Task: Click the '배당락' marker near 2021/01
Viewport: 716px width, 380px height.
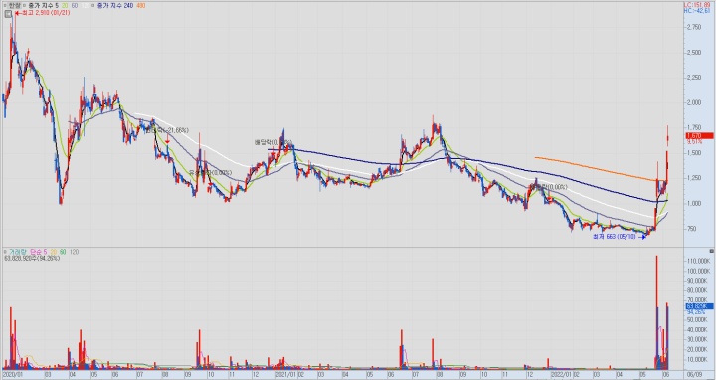Action: tap(273, 142)
